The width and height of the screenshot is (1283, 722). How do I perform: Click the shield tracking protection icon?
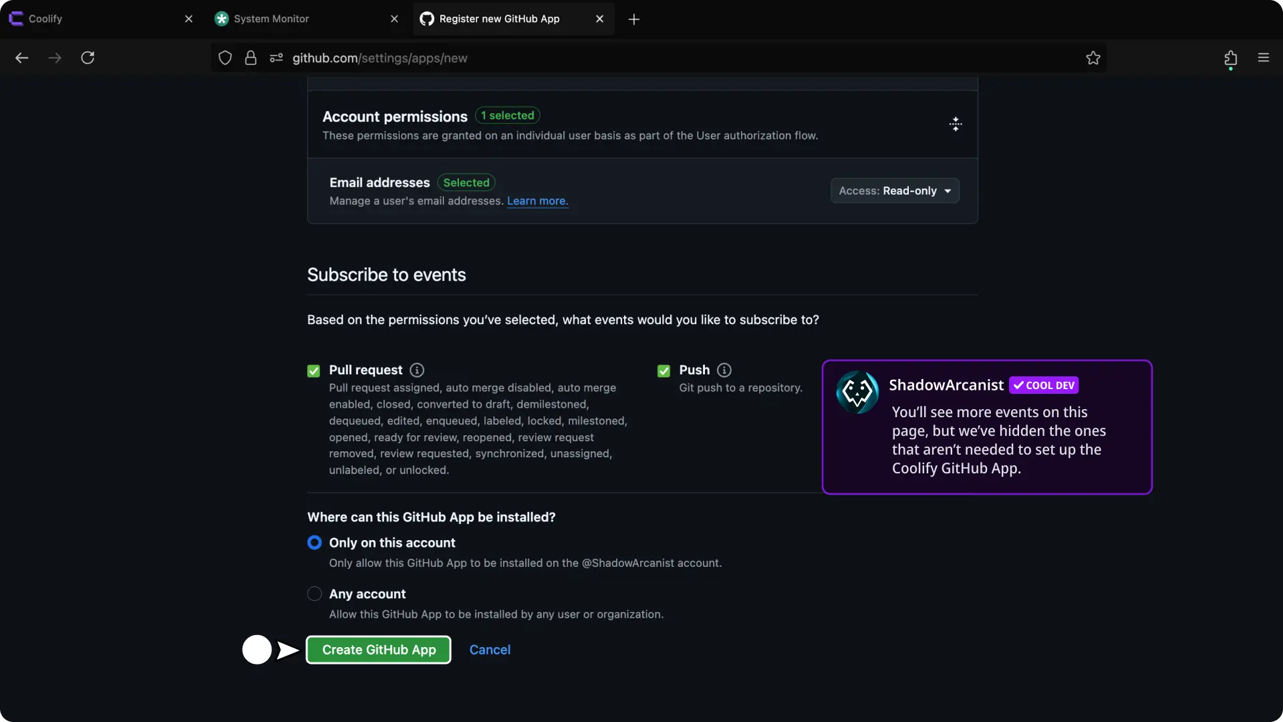[x=225, y=58]
